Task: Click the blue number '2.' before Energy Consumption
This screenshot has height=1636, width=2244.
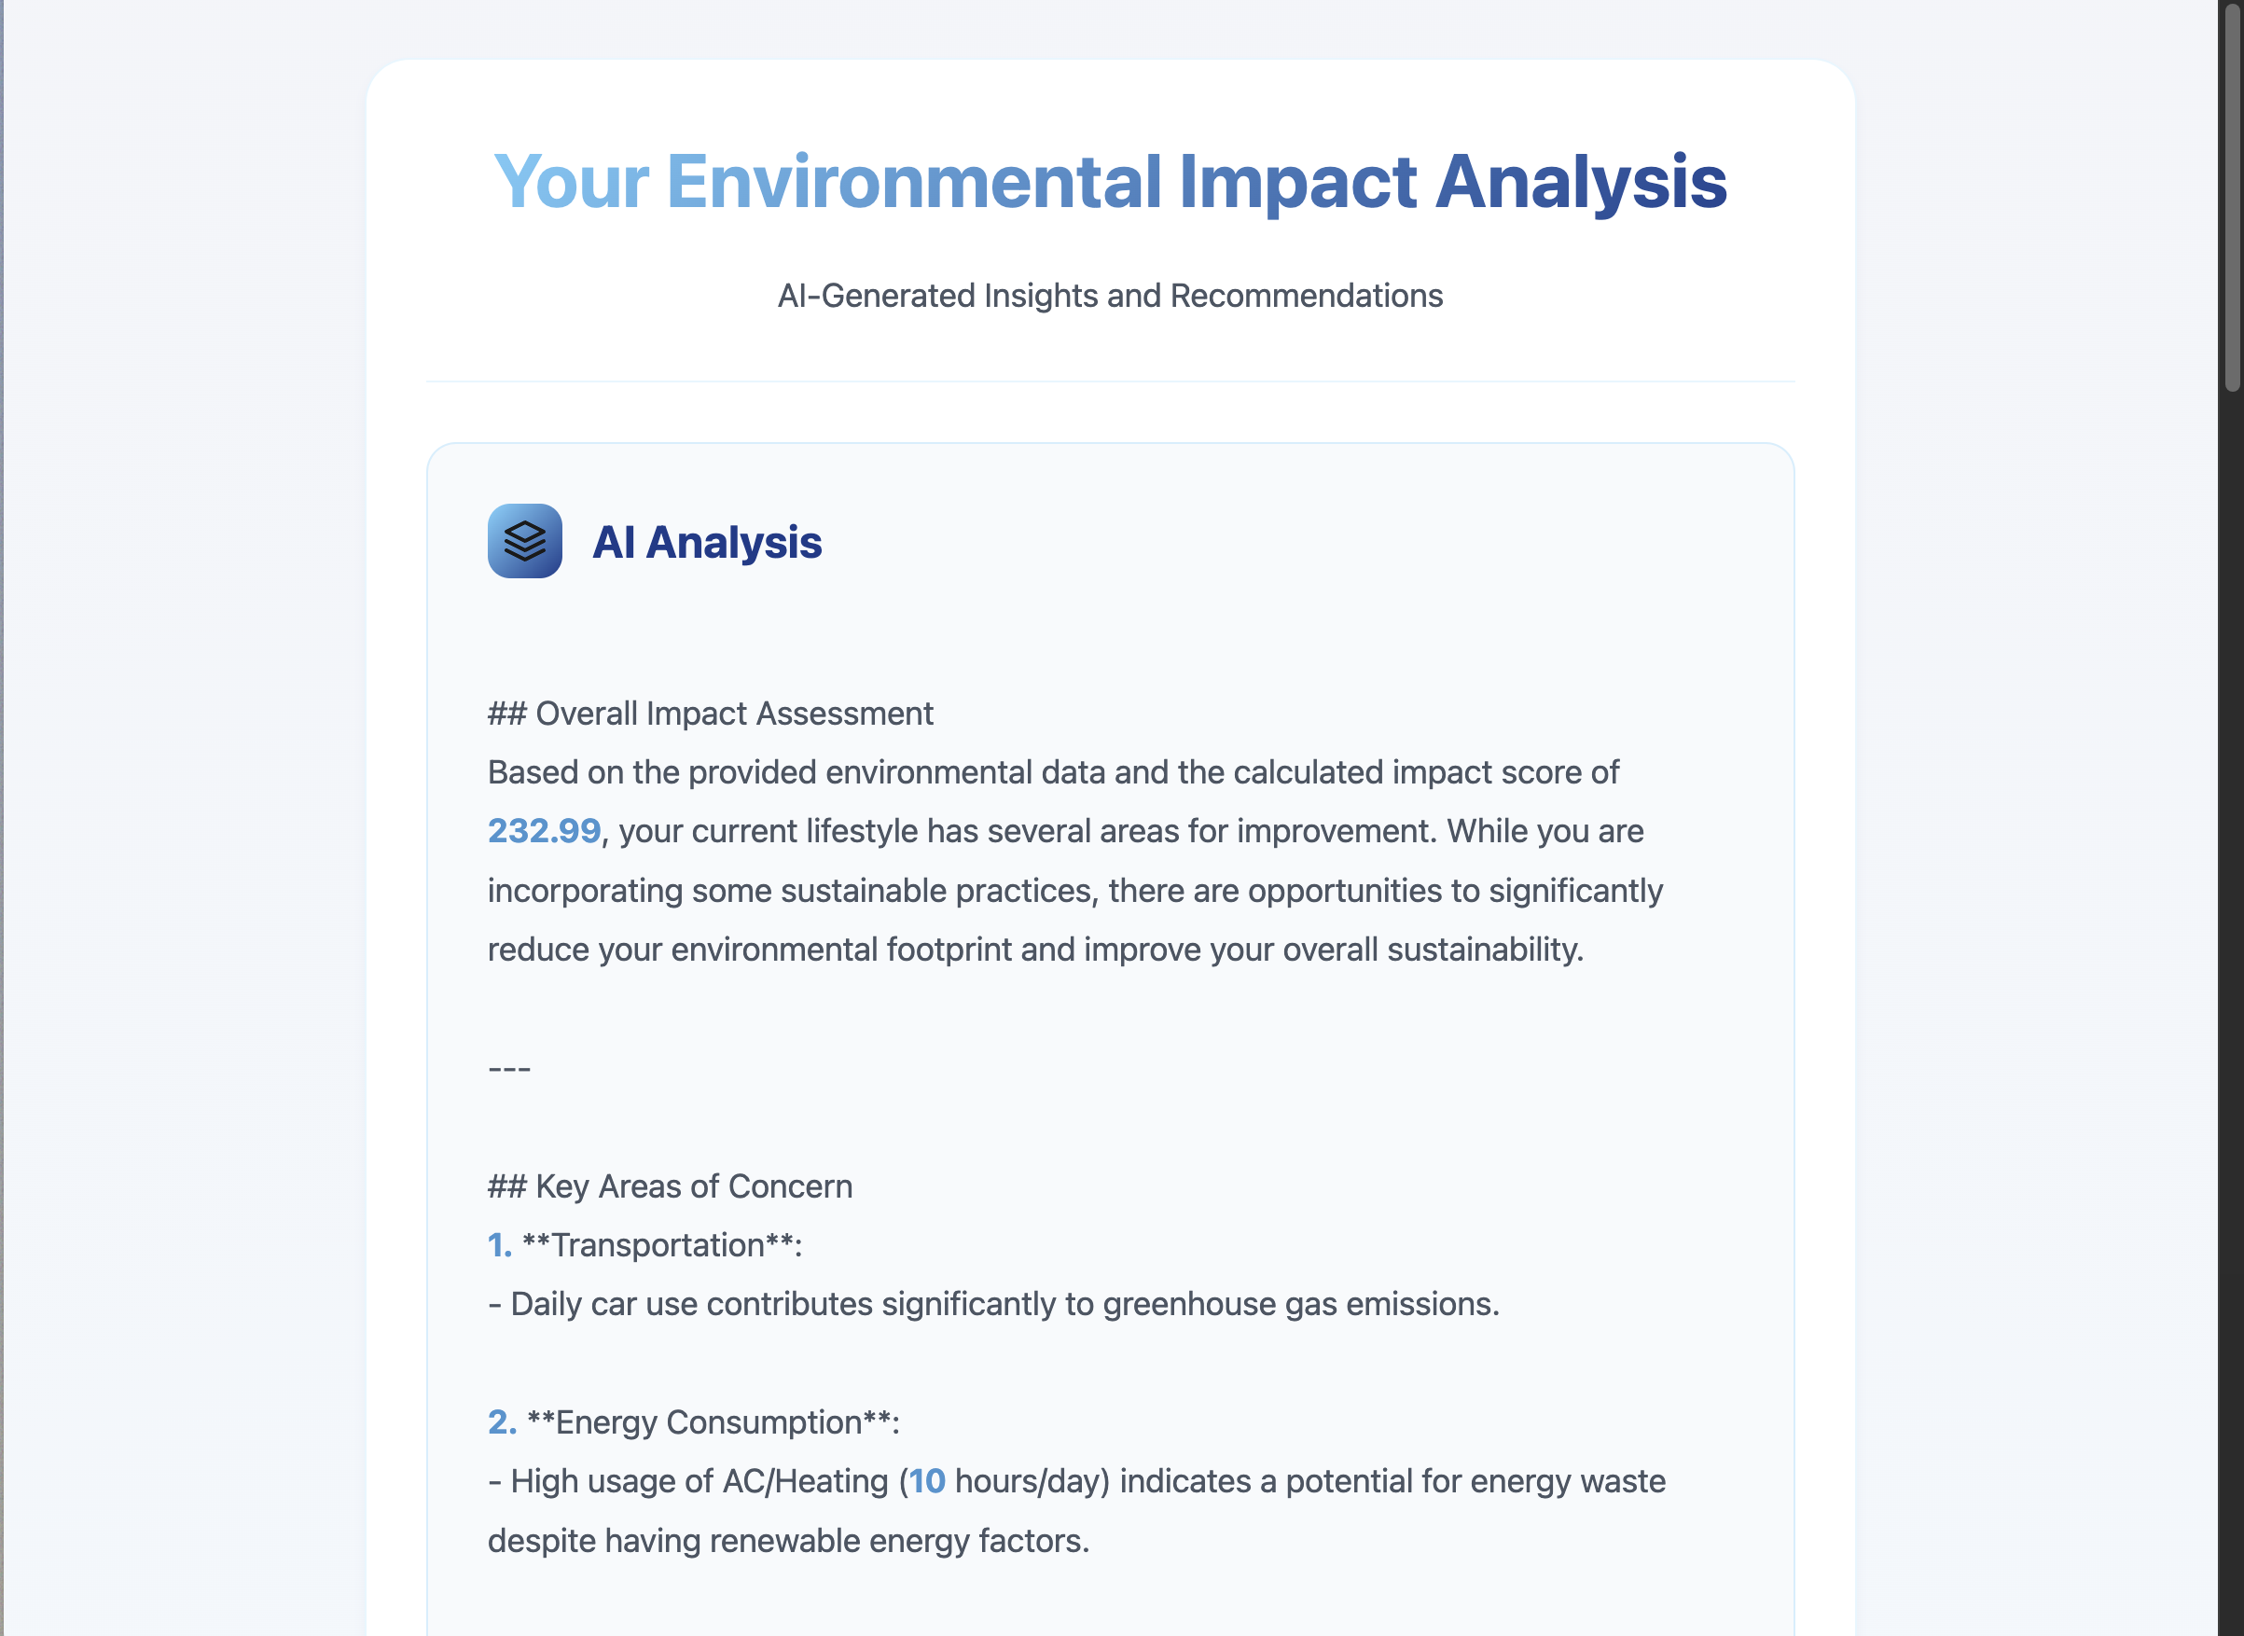Action: (x=501, y=1422)
